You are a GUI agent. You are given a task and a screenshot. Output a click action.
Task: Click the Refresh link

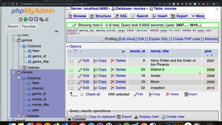coord(211,39)
